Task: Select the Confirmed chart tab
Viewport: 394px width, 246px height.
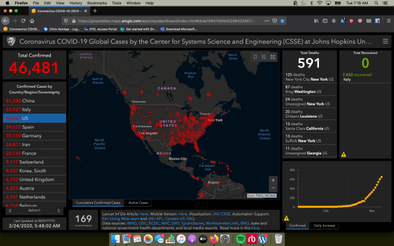Action: 297,226
